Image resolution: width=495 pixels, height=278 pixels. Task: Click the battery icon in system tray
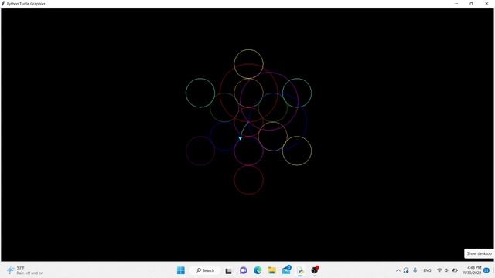455,270
